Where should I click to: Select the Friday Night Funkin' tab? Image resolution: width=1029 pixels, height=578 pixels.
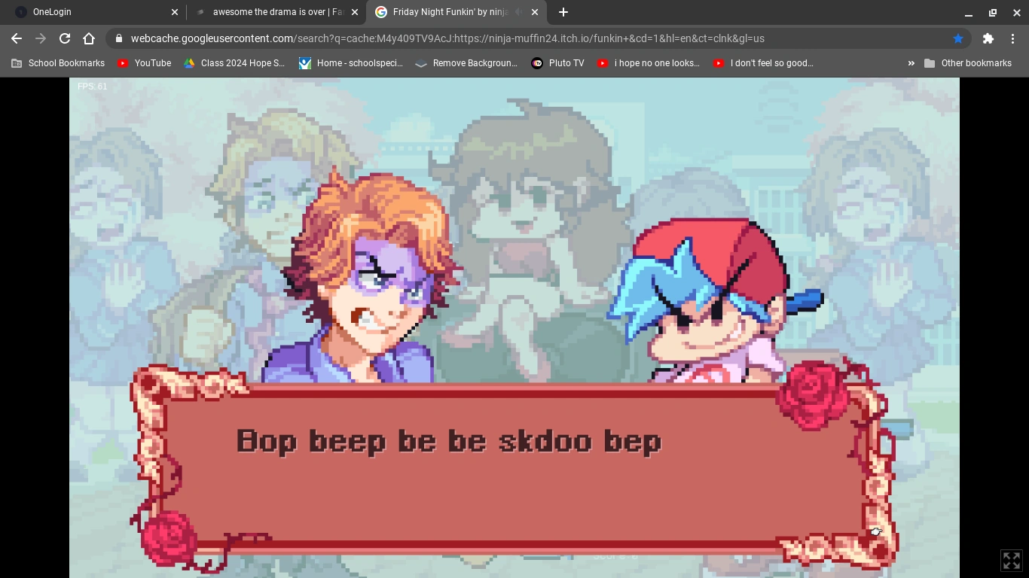[455, 12]
